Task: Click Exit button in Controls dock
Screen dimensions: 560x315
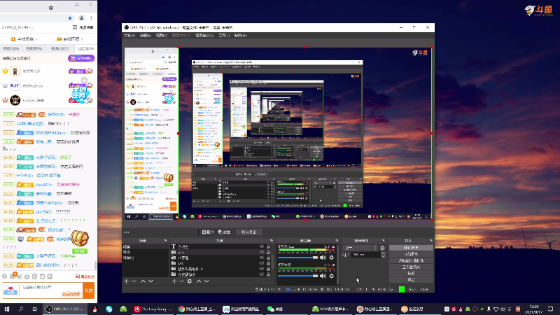Action: coord(411,279)
